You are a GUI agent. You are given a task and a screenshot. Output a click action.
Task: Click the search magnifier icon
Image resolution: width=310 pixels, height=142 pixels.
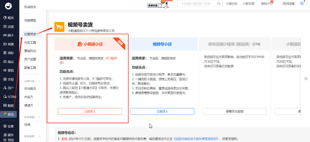(219, 3)
